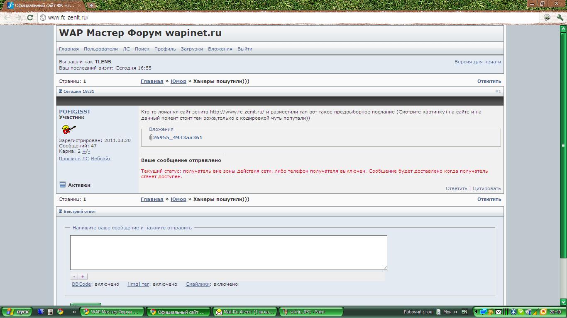The image size is (567, 318).
Task: Click the paperclip attachment icon
Action: pos(151,137)
